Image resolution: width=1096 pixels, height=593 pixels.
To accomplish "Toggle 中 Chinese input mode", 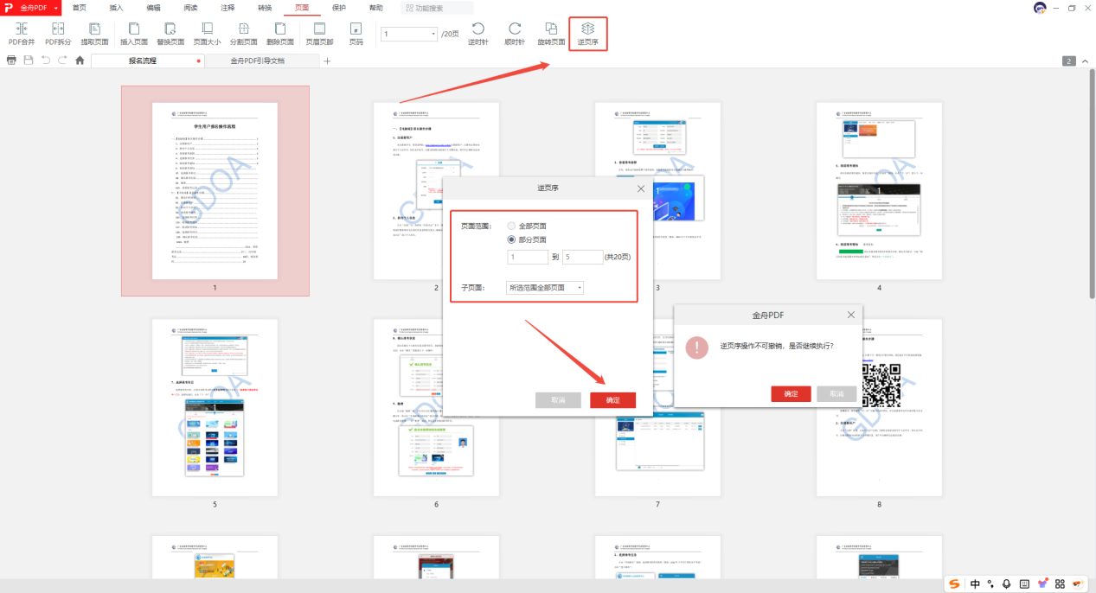I will tap(975, 583).
